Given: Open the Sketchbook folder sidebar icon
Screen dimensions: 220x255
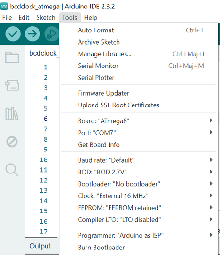Looking at the screenshot, I should tap(12, 57).
